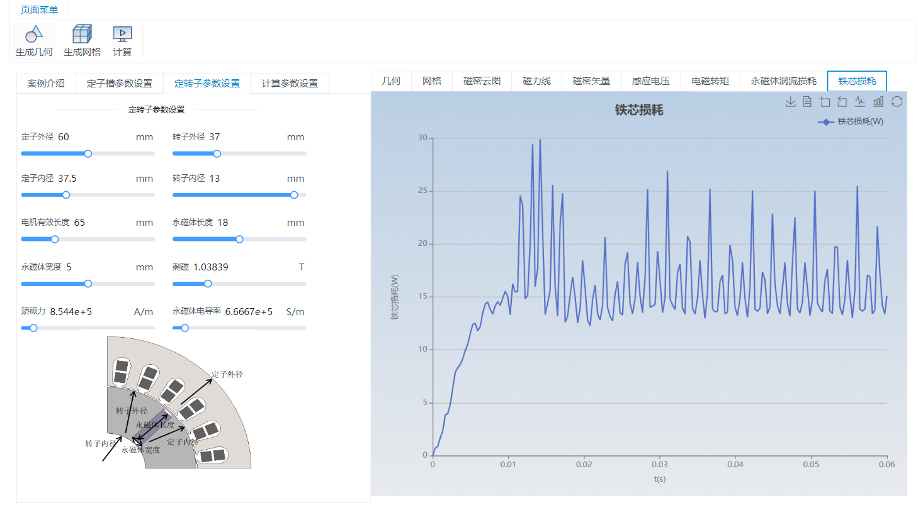Screen dimensions: 918x510
Task: Switch to the 定子槽参数设置 tab
Action: [120, 83]
